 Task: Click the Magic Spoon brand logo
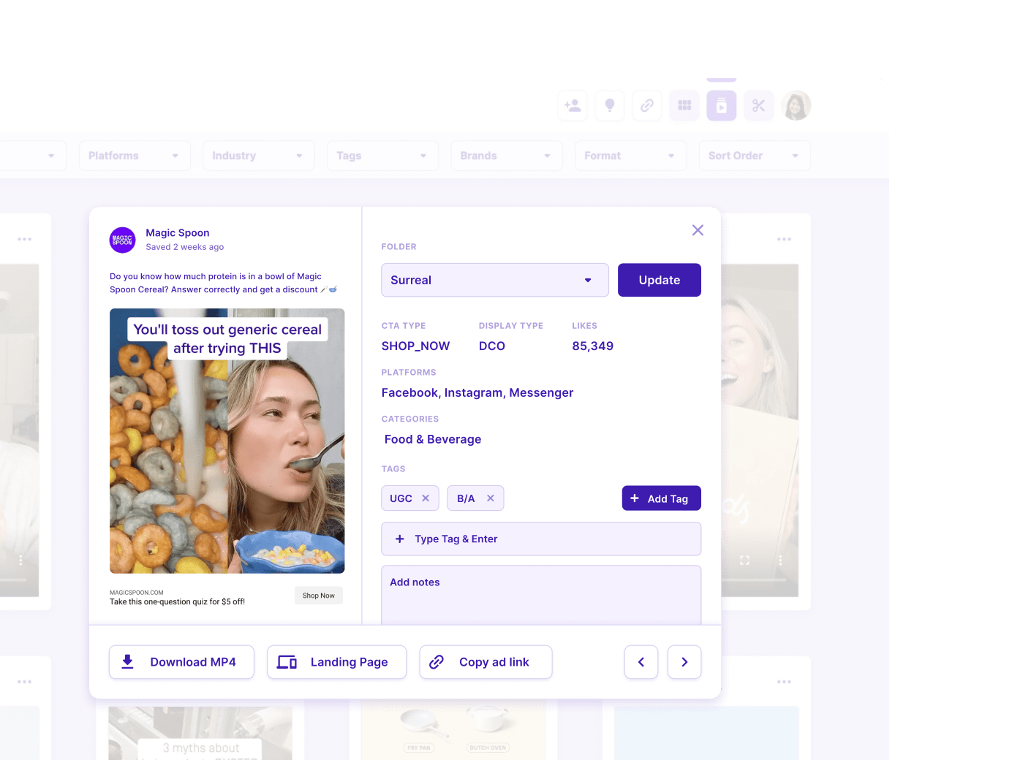[x=122, y=239]
